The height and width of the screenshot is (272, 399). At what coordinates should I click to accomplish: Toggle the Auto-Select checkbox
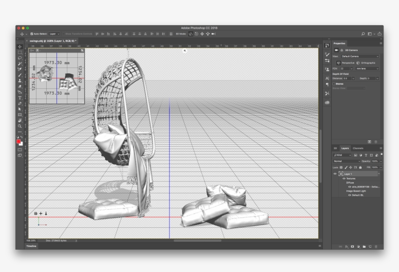click(x=32, y=34)
